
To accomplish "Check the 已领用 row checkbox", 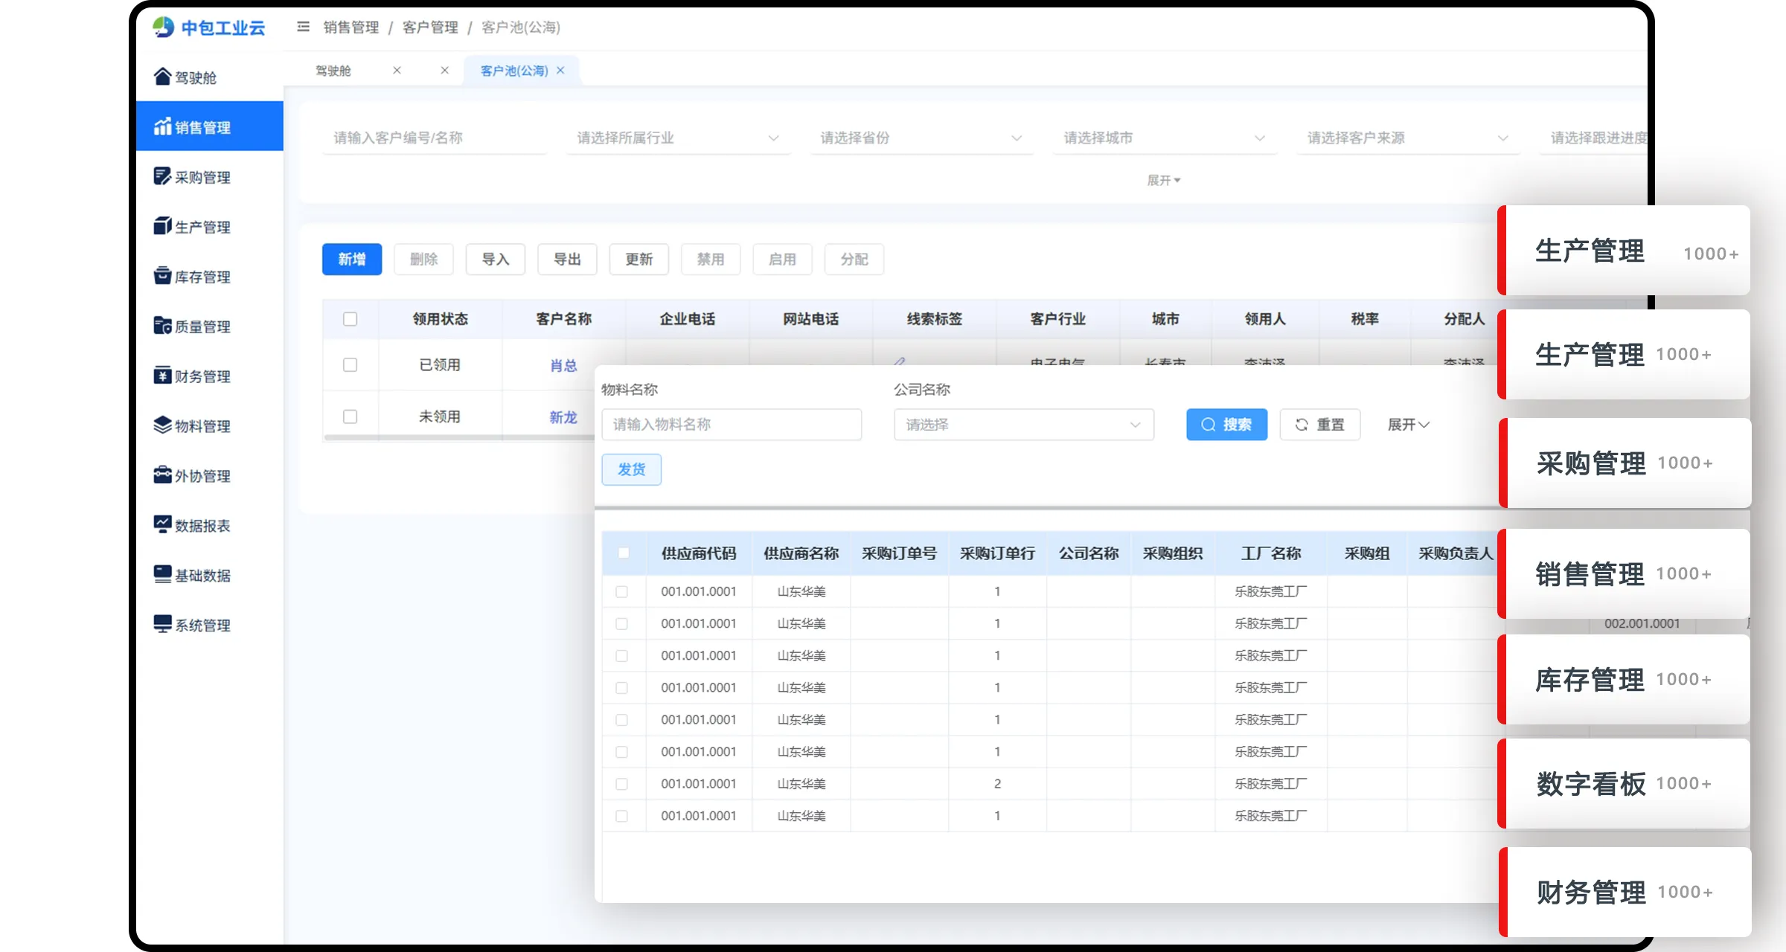I will (x=350, y=365).
